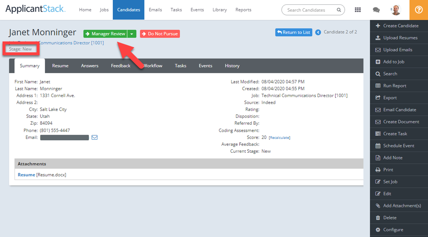Screen dimensions: 428x237
Task: Open the Library menu
Action: click(219, 10)
